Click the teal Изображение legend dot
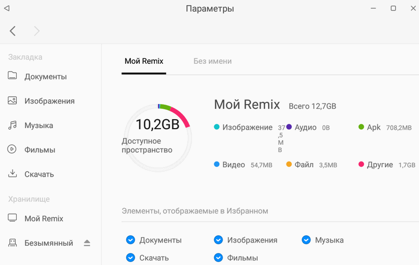Viewport: 419px width, 265px height. coord(217,127)
